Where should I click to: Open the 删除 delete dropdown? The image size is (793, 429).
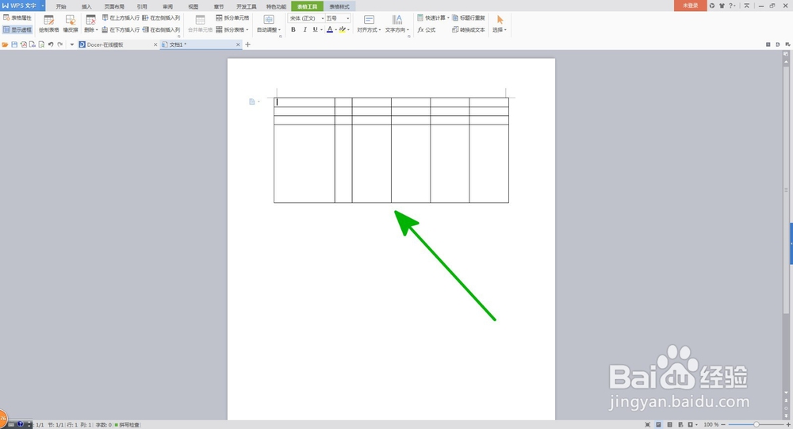tap(90, 24)
